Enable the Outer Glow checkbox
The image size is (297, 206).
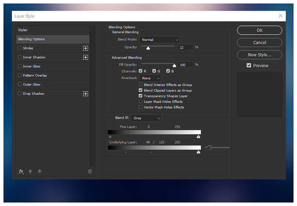point(20,85)
